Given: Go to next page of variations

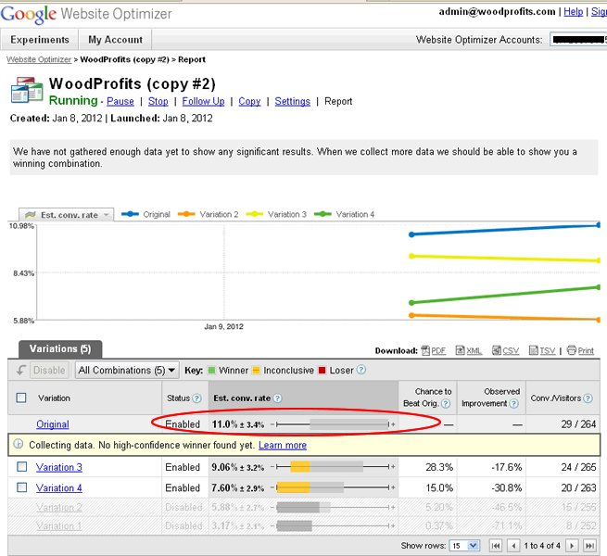Looking at the screenshot, I should pyautogui.click(x=573, y=546).
